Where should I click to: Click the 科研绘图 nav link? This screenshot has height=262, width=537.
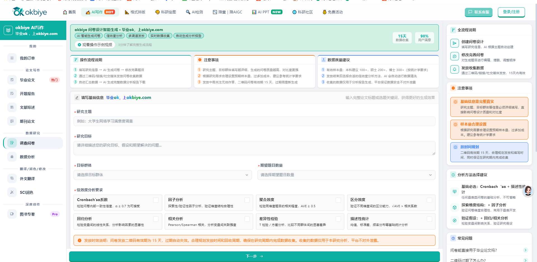(166, 12)
